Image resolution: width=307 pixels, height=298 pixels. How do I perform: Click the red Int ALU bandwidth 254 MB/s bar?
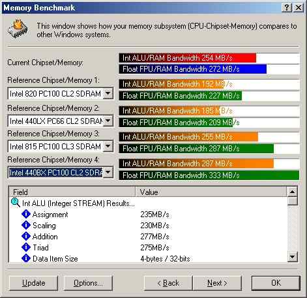click(188, 58)
